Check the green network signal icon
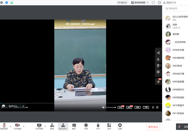The height and width of the screenshot is (131, 188). click(12, 3)
